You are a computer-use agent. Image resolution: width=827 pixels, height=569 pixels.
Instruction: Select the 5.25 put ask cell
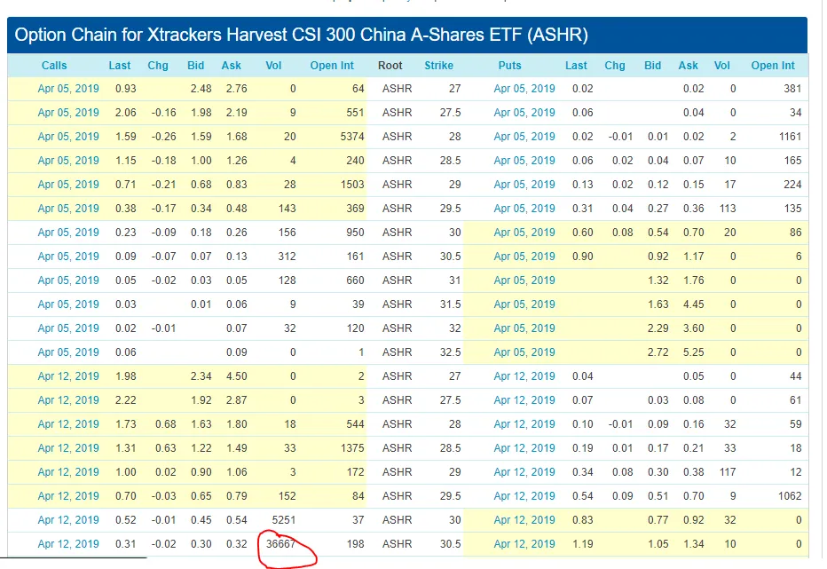693,352
